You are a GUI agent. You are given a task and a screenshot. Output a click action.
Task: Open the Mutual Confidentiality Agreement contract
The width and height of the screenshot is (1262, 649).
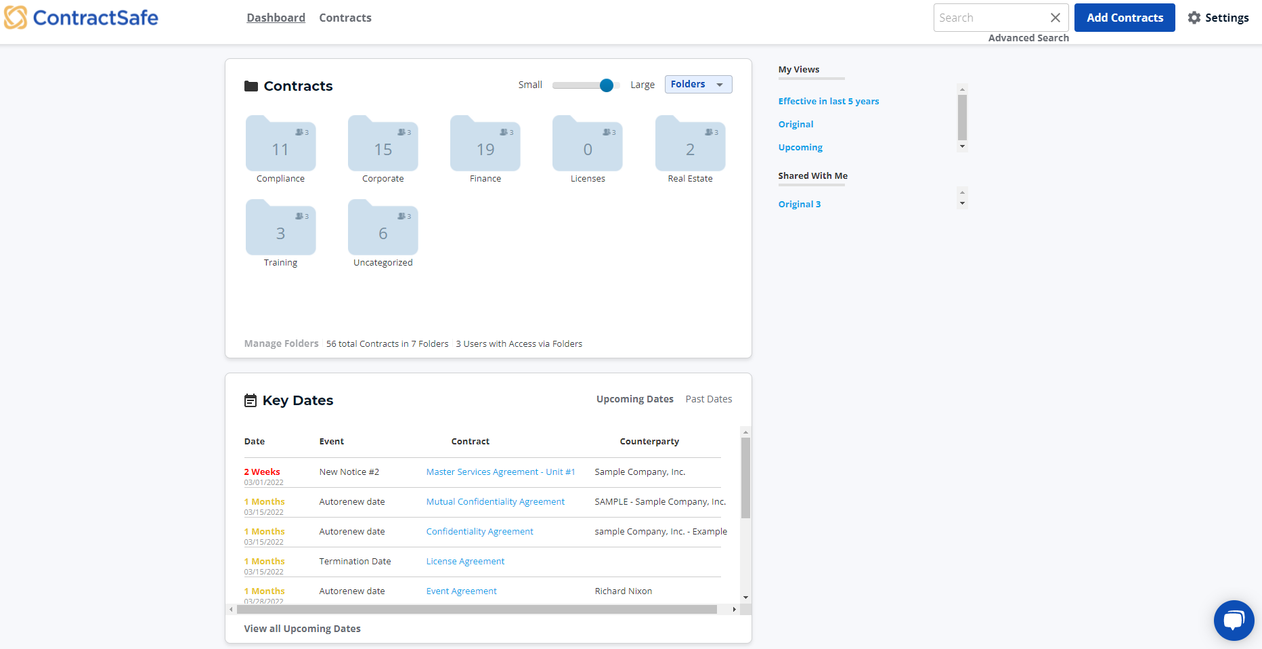click(x=496, y=501)
